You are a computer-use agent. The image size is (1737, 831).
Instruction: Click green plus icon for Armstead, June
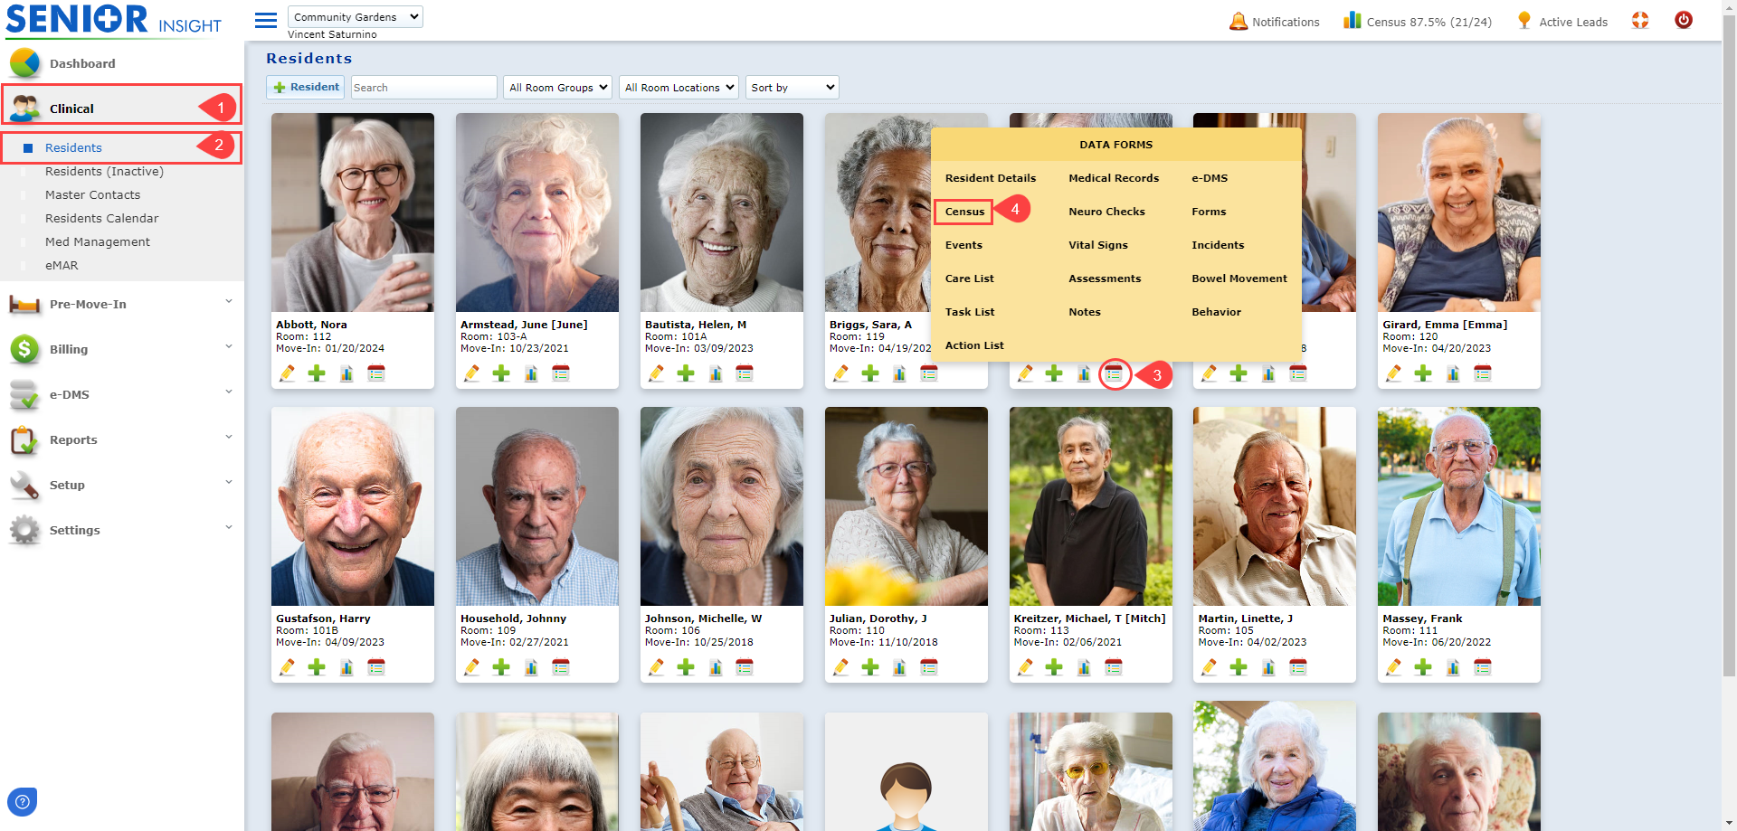(x=501, y=373)
